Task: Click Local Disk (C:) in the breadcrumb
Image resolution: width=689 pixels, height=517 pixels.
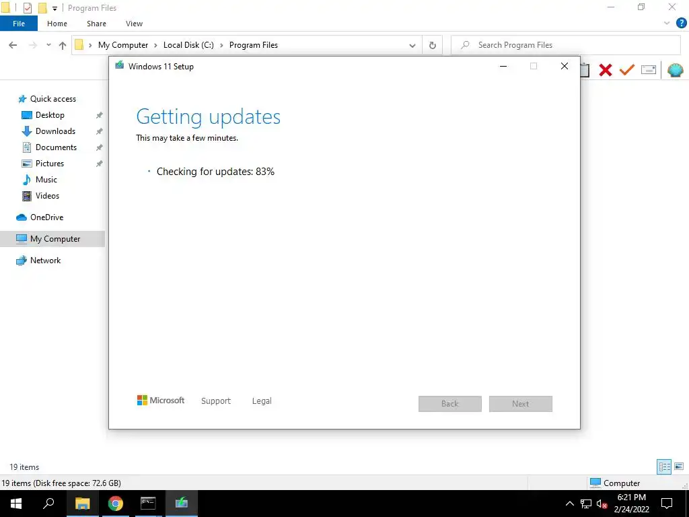Action: (188, 45)
